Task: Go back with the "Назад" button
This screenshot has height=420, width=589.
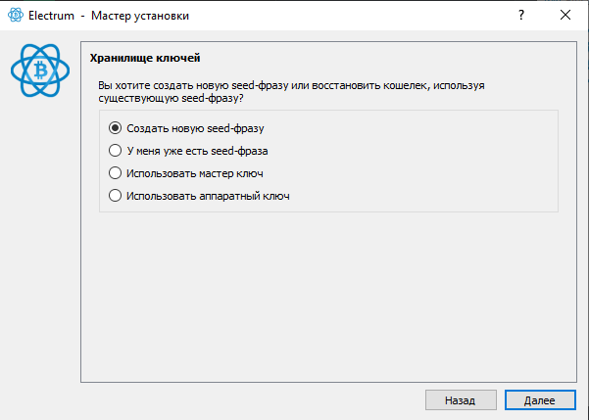Action: pyautogui.click(x=460, y=400)
